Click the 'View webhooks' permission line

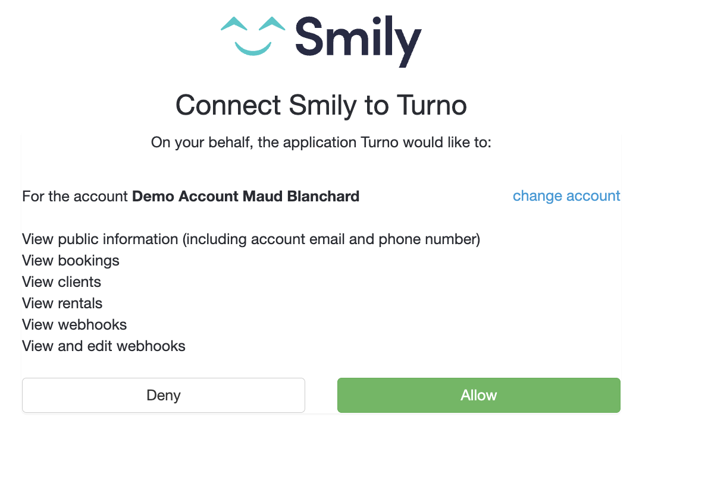point(74,325)
